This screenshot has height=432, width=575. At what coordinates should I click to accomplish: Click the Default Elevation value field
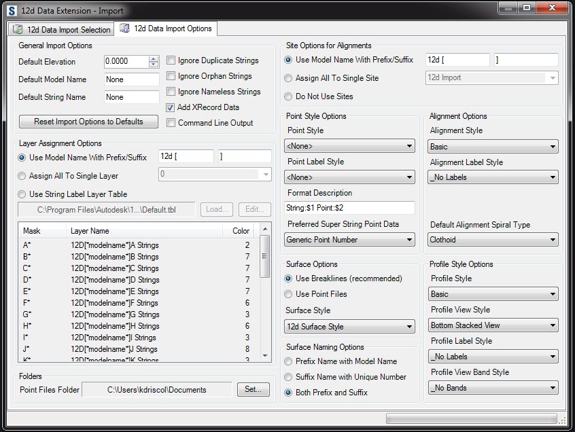[126, 61]
